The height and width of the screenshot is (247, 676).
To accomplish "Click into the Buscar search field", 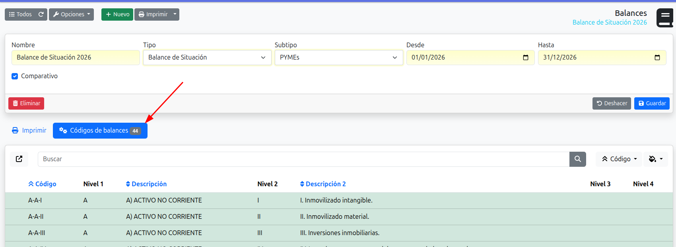I will [x=303, y=159].
